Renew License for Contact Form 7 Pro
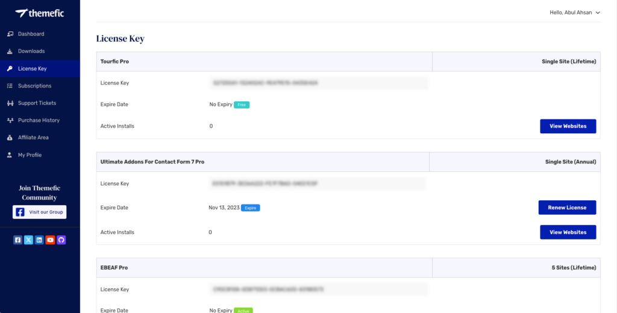This screenshot has width=617, height=313. point(567,207)
